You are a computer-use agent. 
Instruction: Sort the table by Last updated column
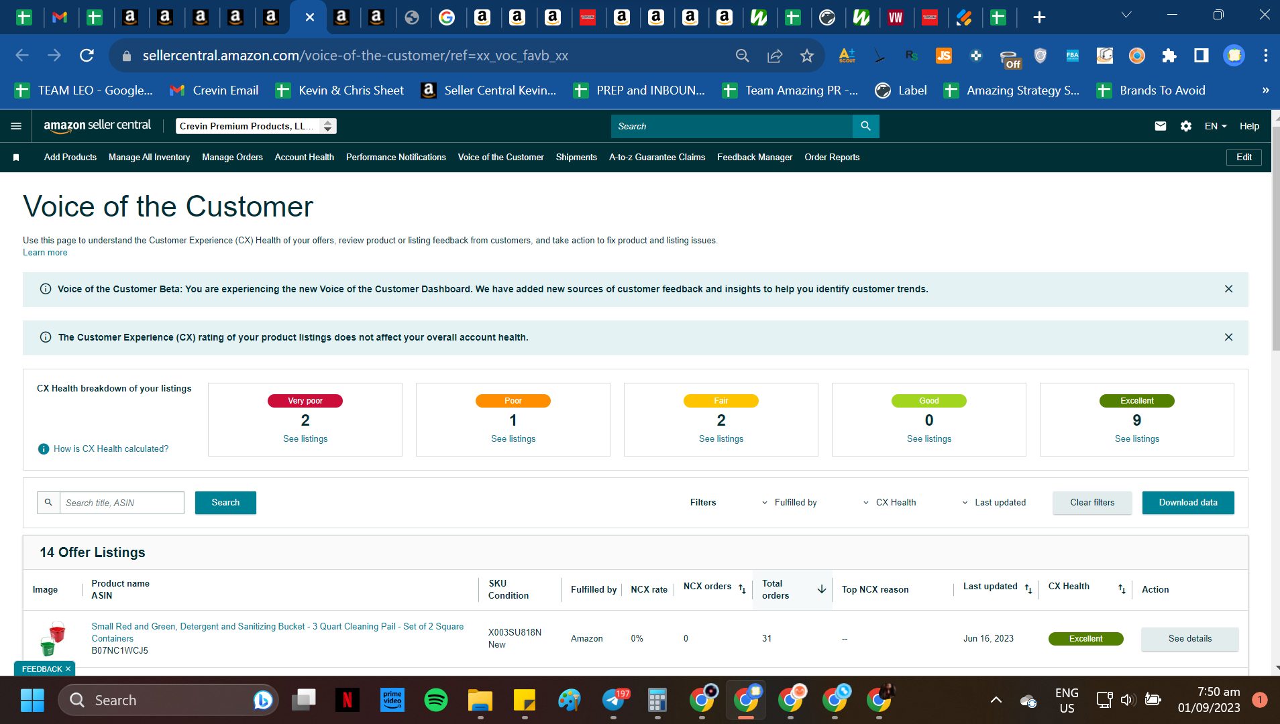coord(1028,589)
